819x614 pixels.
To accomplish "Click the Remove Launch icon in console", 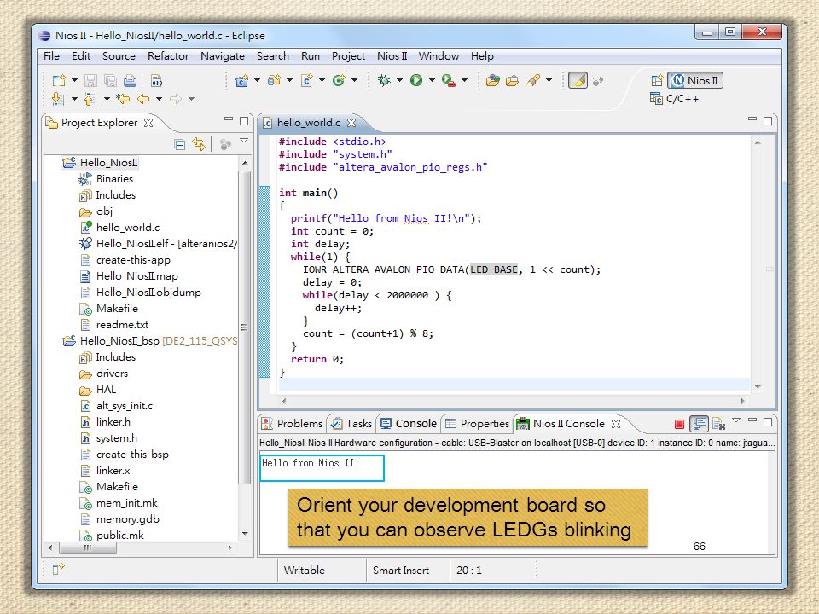I will pyautogui.click(x=718, y=424).
